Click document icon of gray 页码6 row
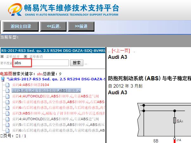 [x=7, y=131]
